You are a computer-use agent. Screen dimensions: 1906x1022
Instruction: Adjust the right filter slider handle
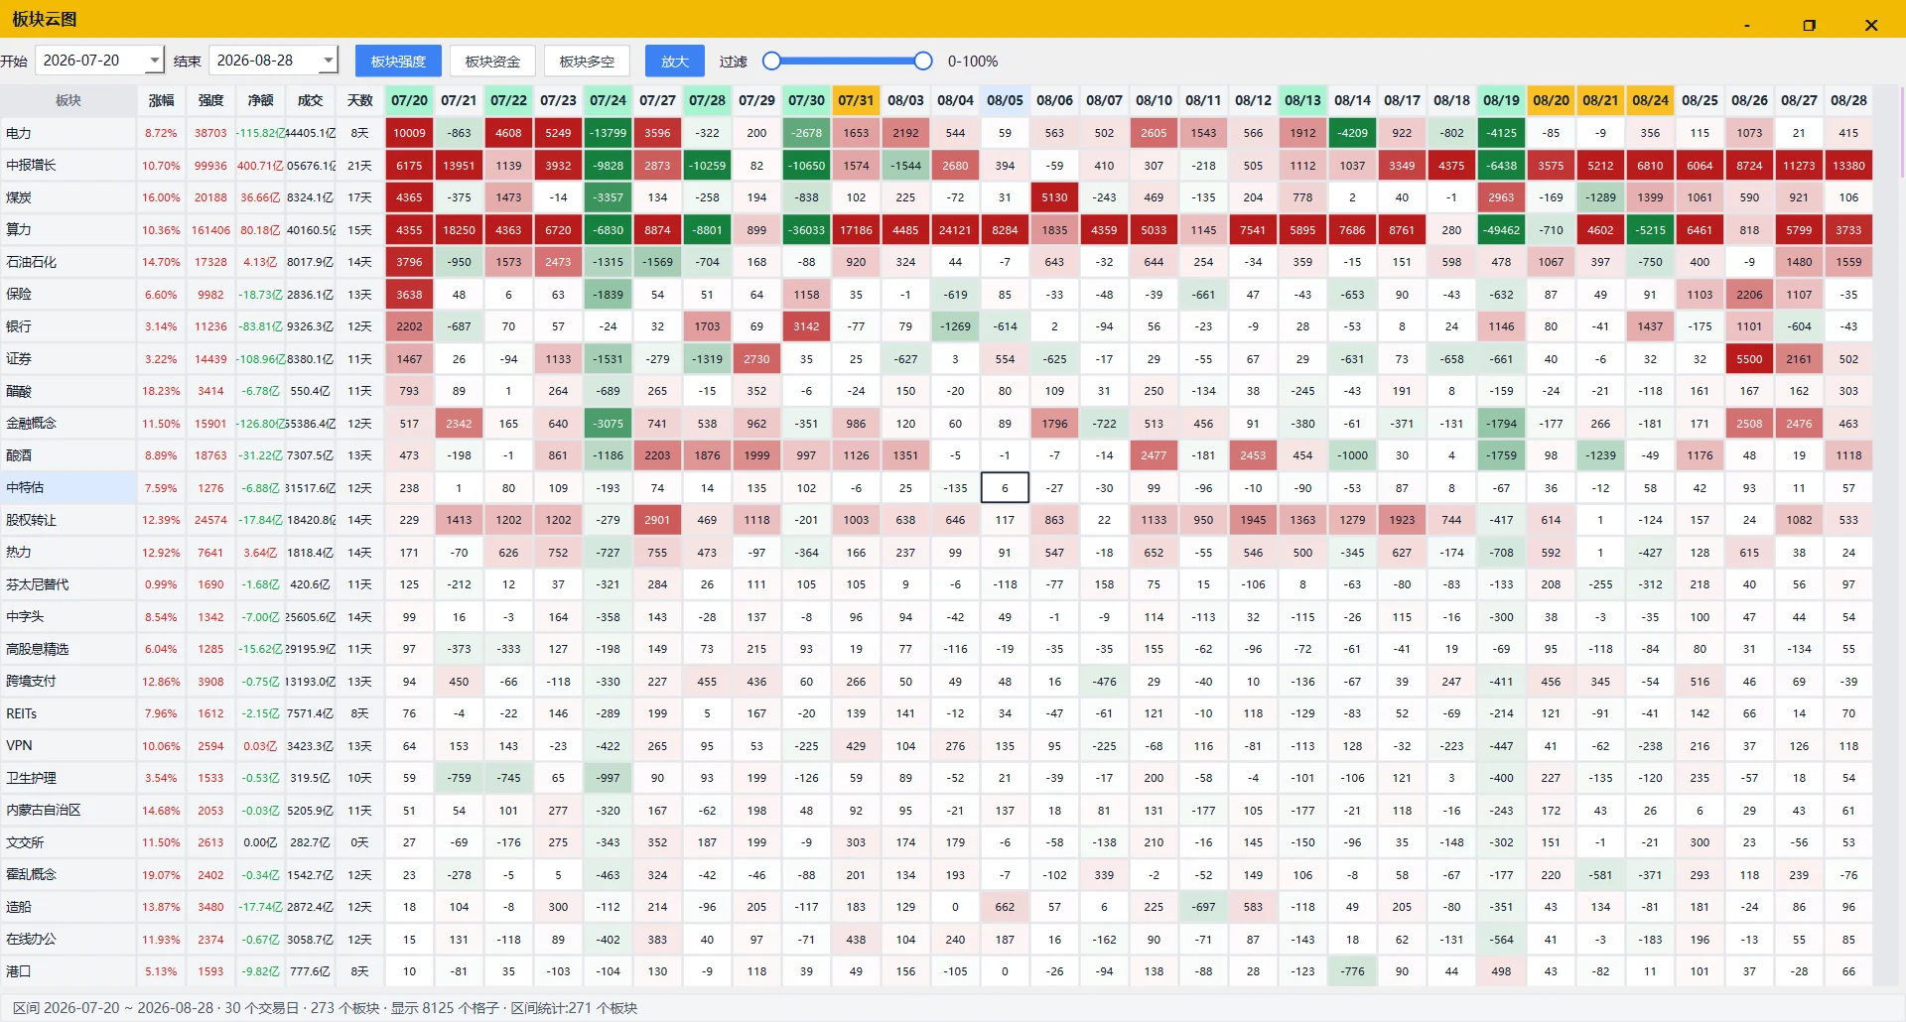click(923, 62)
